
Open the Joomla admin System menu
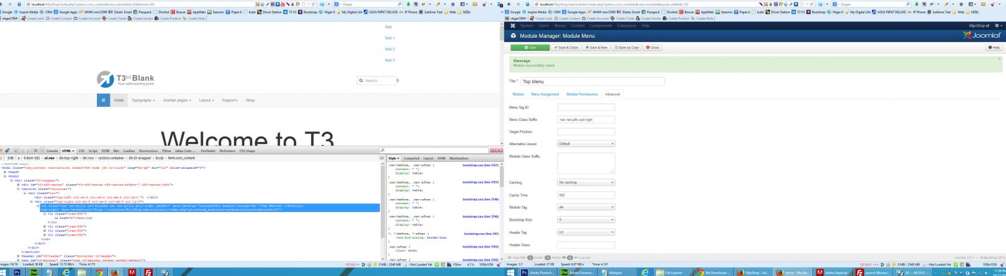tap(527, 25)
